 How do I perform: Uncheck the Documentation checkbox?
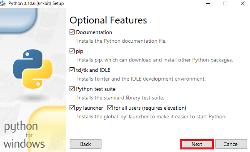tap(72, 32)
